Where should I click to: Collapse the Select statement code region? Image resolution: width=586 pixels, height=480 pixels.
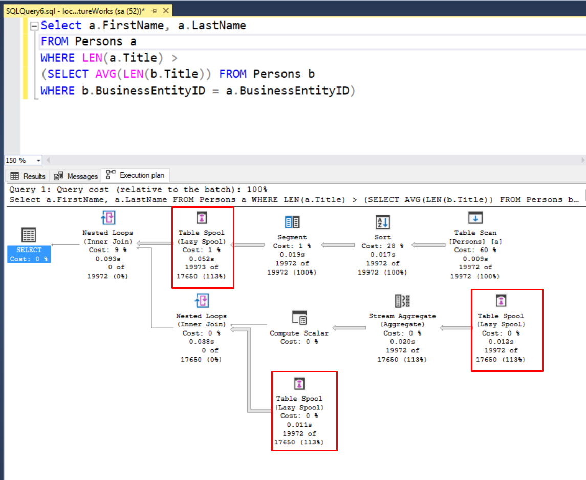pyautogui.click(x=33, y=25)
